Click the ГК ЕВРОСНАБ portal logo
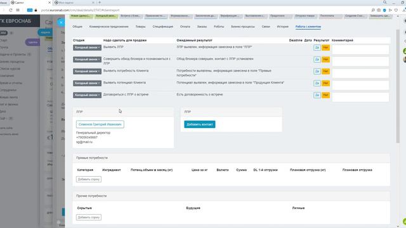This screenshot has width=406, height=228. pos(16,21)
